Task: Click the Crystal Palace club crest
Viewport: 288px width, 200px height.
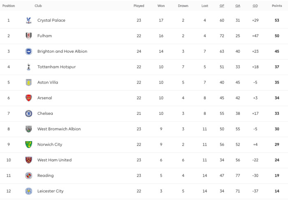Action: (x=29, y=21)
